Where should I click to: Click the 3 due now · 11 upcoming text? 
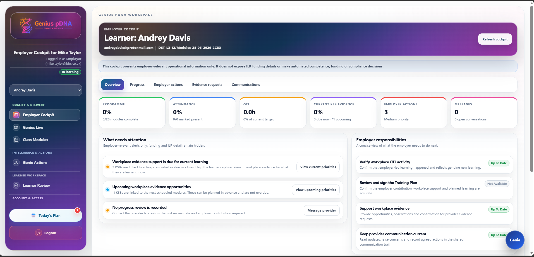[332, 119]
